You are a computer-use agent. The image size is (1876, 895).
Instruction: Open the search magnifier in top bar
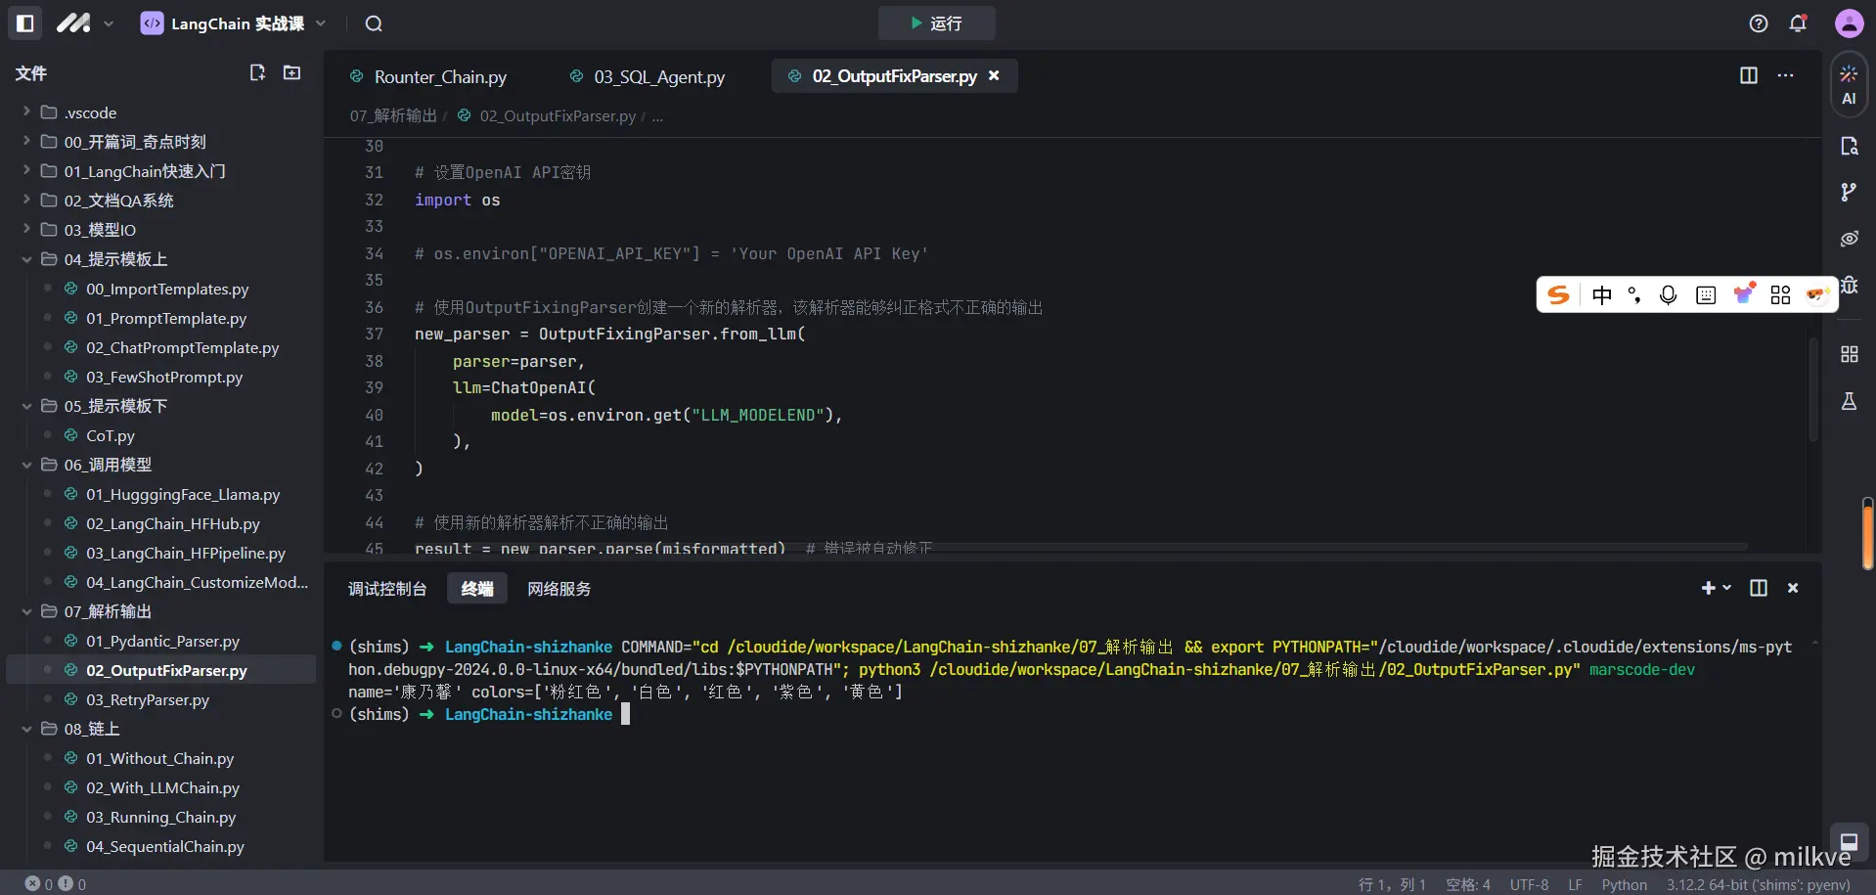[374, 23]
